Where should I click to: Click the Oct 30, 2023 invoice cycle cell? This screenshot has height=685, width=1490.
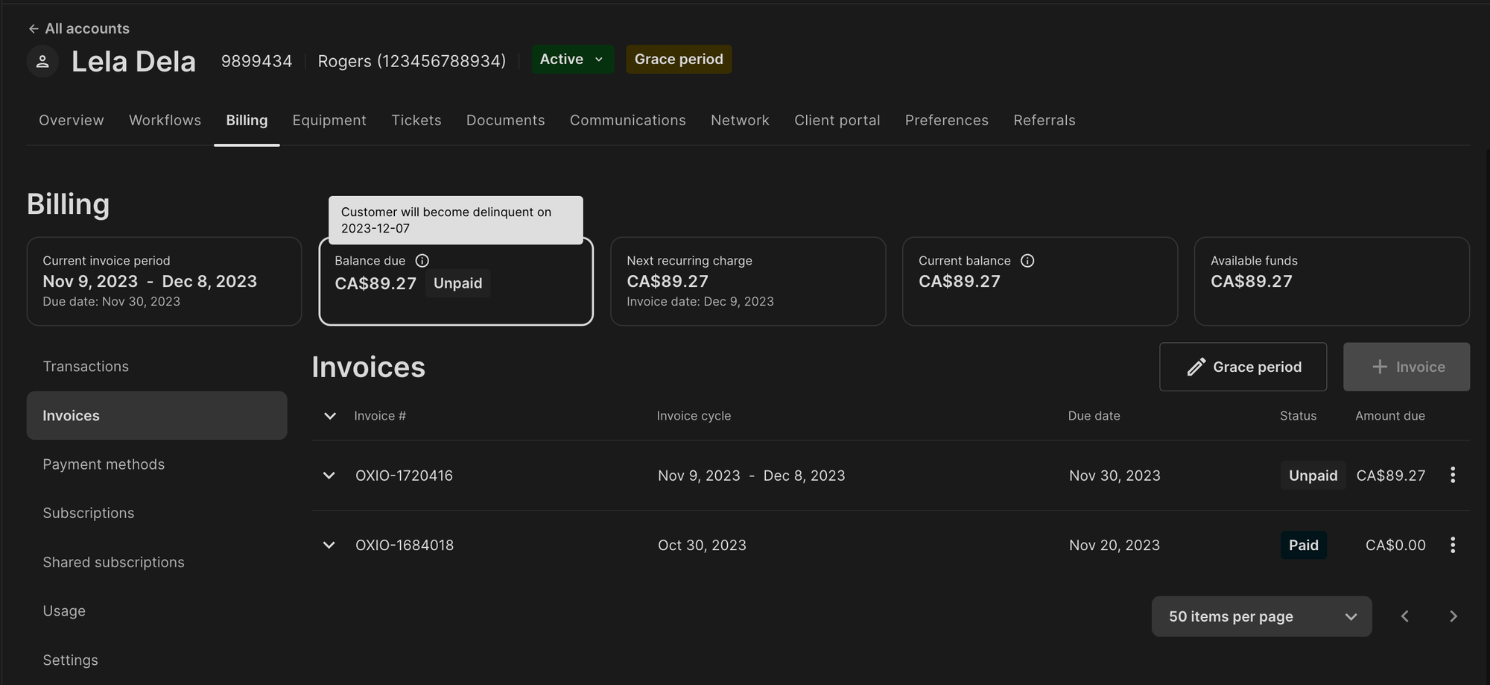pyautogui.click(x=702, y=545)
